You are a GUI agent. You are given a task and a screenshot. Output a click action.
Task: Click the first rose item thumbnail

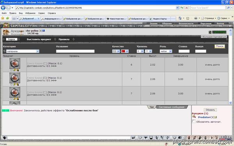click(15, 63)
